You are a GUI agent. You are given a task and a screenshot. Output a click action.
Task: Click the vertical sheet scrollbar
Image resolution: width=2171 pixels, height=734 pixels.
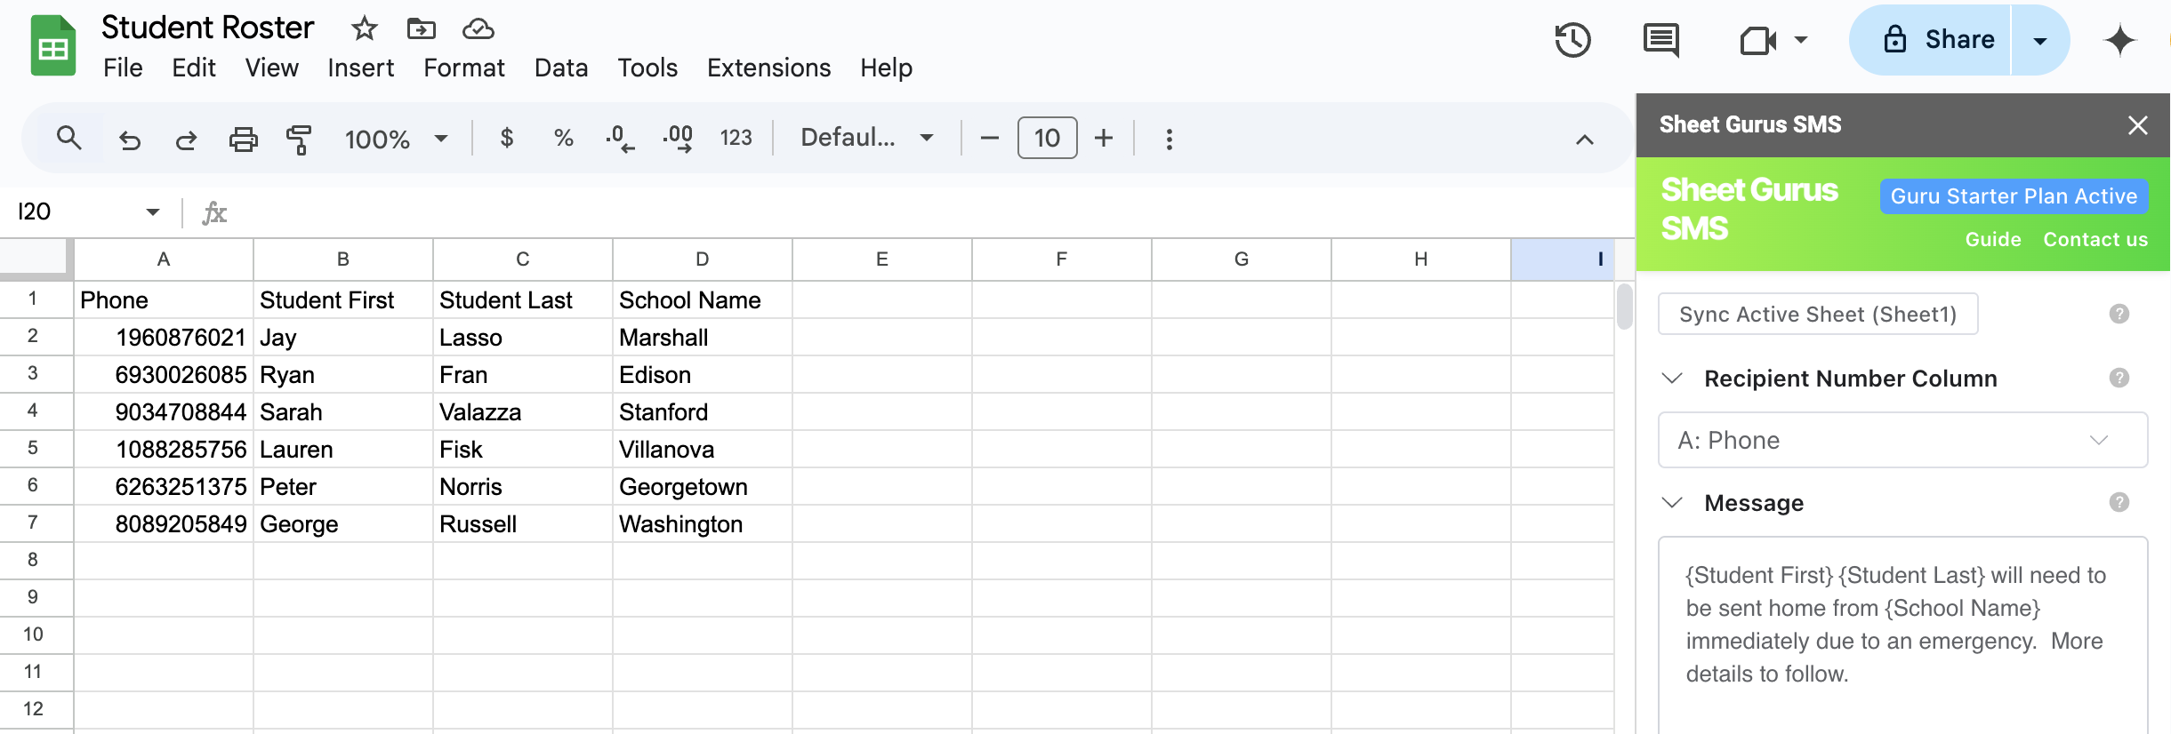point(1624,307)
